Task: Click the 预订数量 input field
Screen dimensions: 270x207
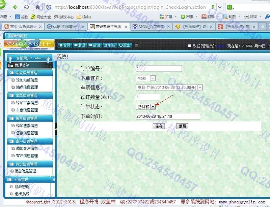Action: tap(148, 97)
